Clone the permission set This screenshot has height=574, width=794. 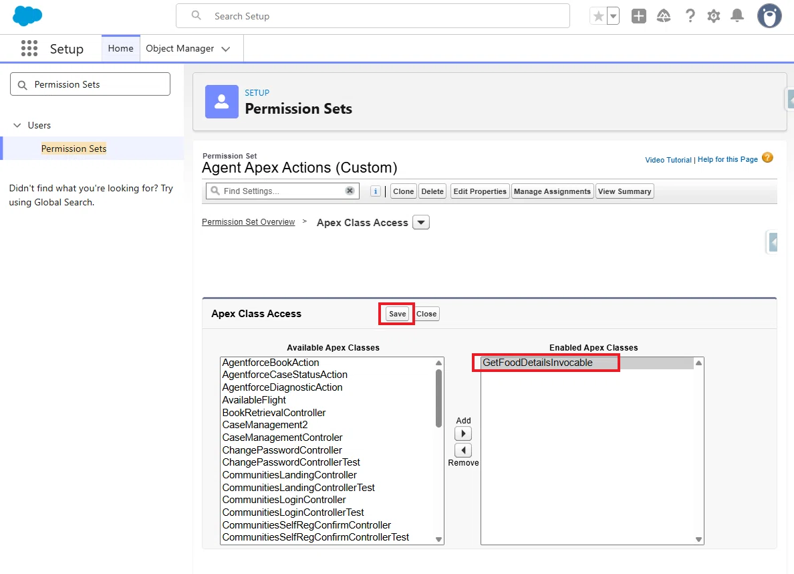pos(403,191)
